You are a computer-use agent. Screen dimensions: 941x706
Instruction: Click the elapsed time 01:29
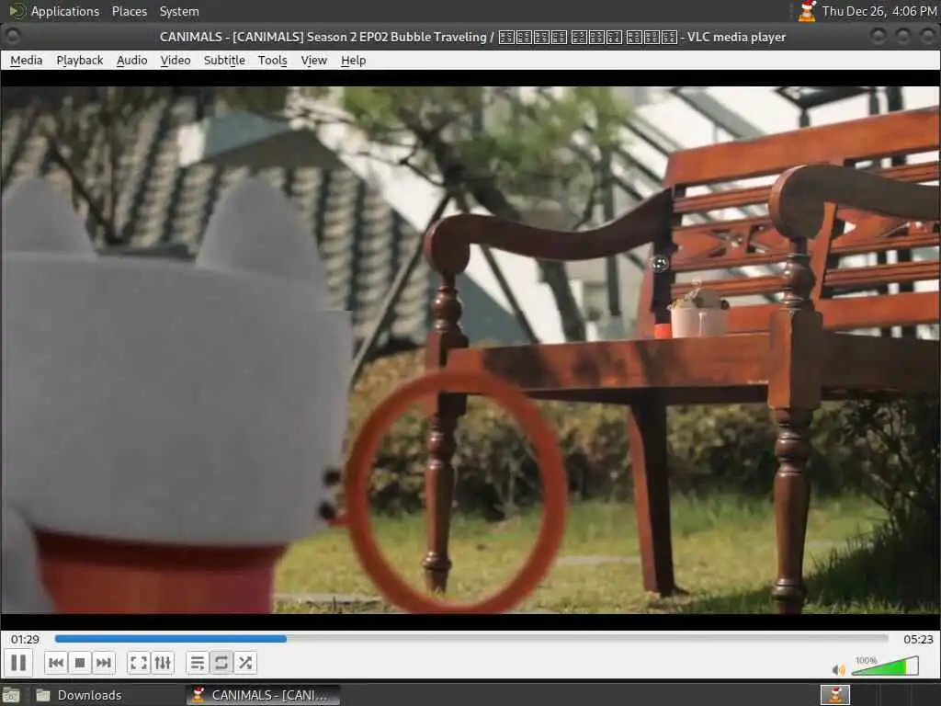(25, 640)
